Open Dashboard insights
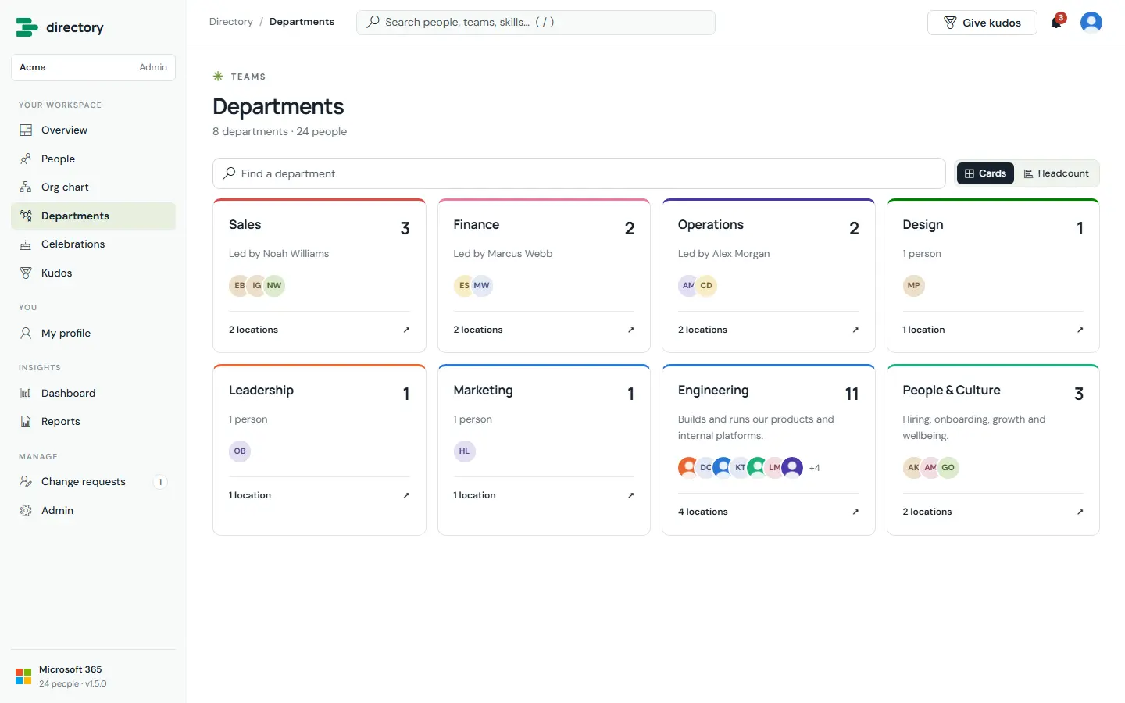Screen dimensions: 1125x703 pos(93,393)
